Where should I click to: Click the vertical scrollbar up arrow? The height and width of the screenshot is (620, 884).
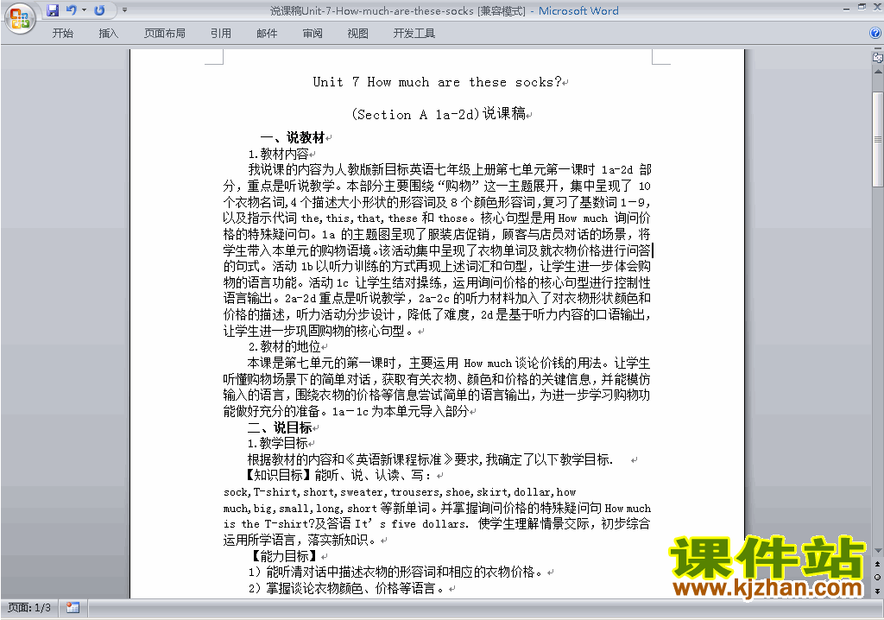(x=878, y=72)
